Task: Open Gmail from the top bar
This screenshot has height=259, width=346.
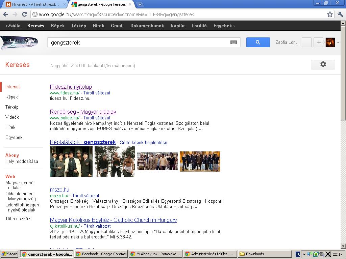Action: [x=117, y=26]
